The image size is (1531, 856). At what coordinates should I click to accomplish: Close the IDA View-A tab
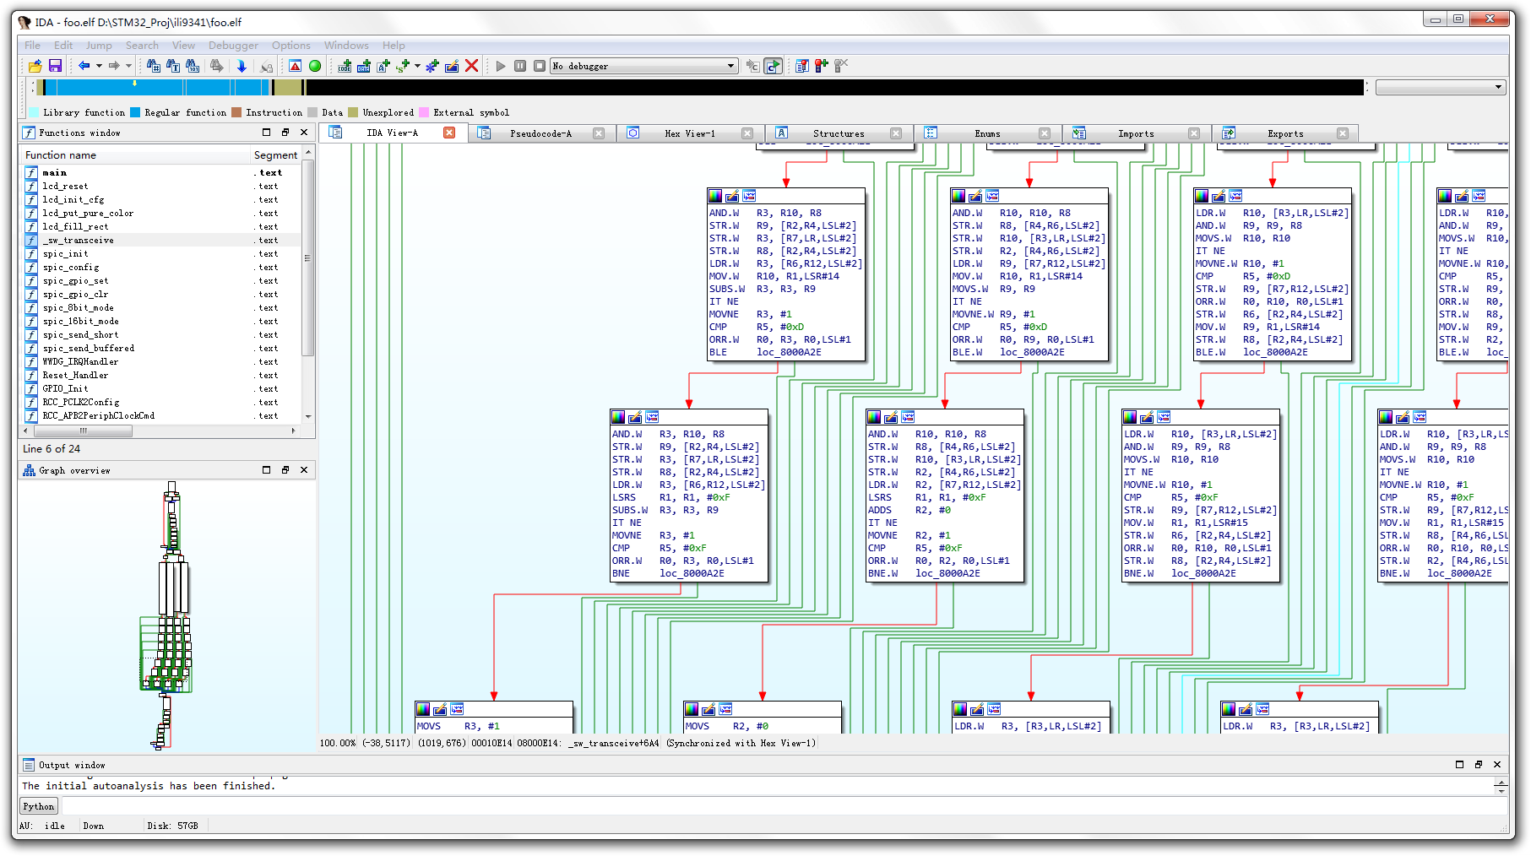449,133
